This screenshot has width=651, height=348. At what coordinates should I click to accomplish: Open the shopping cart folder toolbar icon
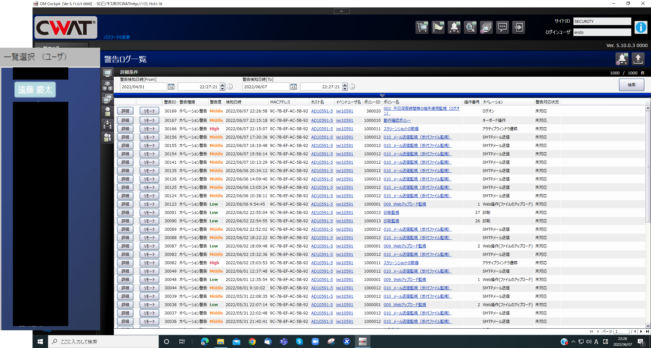(422, 27)
